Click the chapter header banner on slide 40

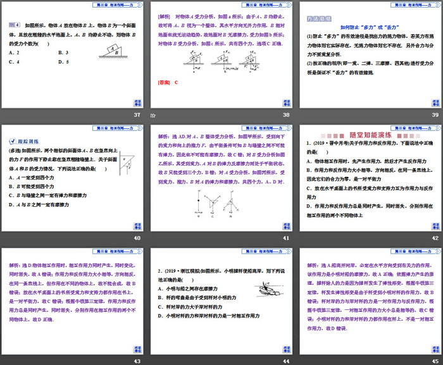pos(118,128)
